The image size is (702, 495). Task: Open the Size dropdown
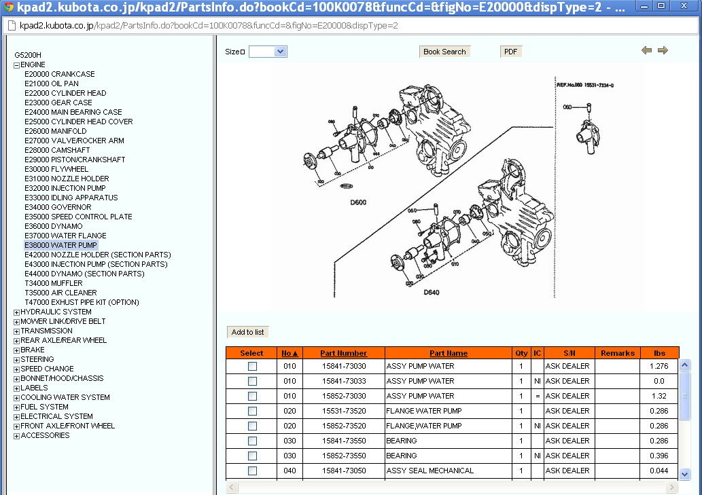pyautogui.click(x=268, y=52)
